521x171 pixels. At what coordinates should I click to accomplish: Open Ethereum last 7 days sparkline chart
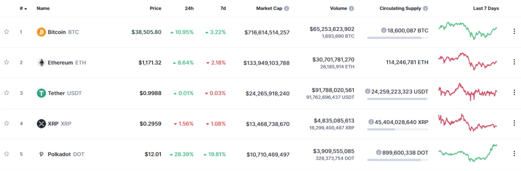(x=468, y=61)
